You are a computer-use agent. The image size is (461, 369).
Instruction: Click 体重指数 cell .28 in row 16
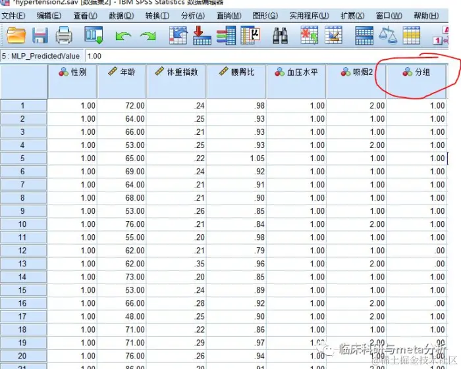click(x=176, y=303)
